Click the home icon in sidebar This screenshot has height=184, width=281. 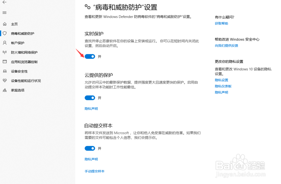click(x=5, y=24)
